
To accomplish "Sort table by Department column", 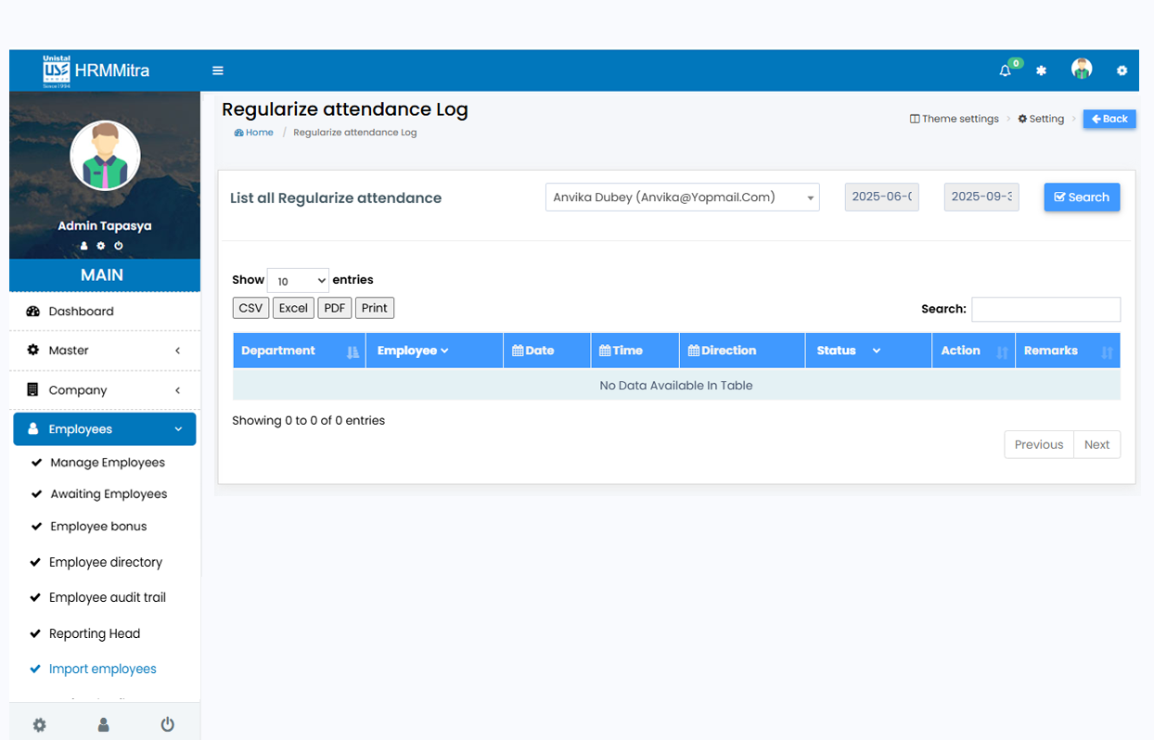I will point(298,351).
